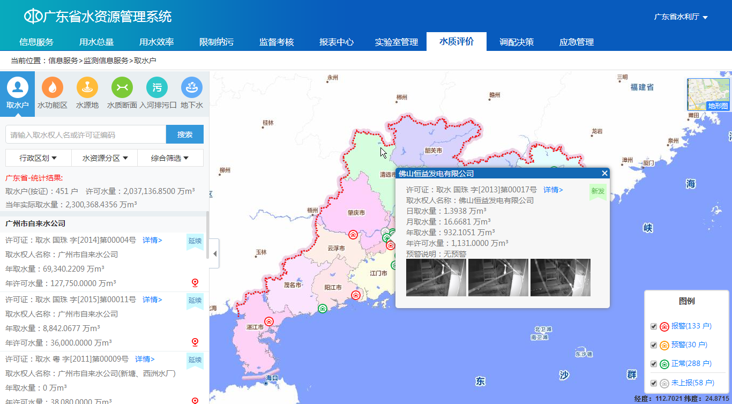Switch to the 水源地 water source icon
This screenshot has height=404, width=732.
click(x=87, y=87)
